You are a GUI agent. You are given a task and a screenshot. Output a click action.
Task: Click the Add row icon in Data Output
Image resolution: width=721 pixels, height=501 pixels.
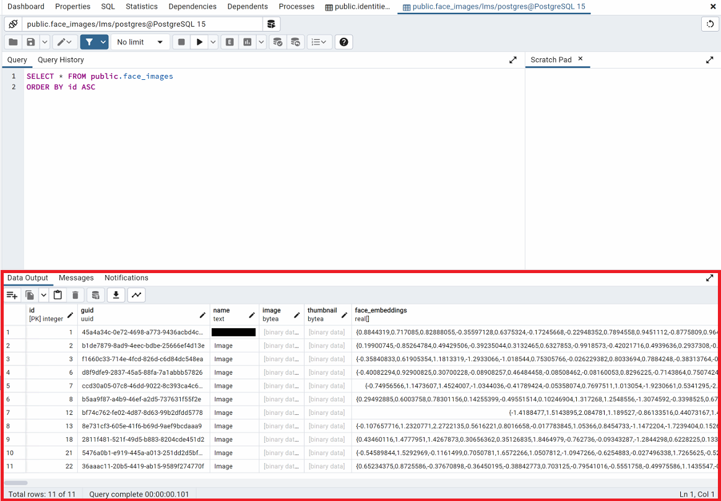12,295
